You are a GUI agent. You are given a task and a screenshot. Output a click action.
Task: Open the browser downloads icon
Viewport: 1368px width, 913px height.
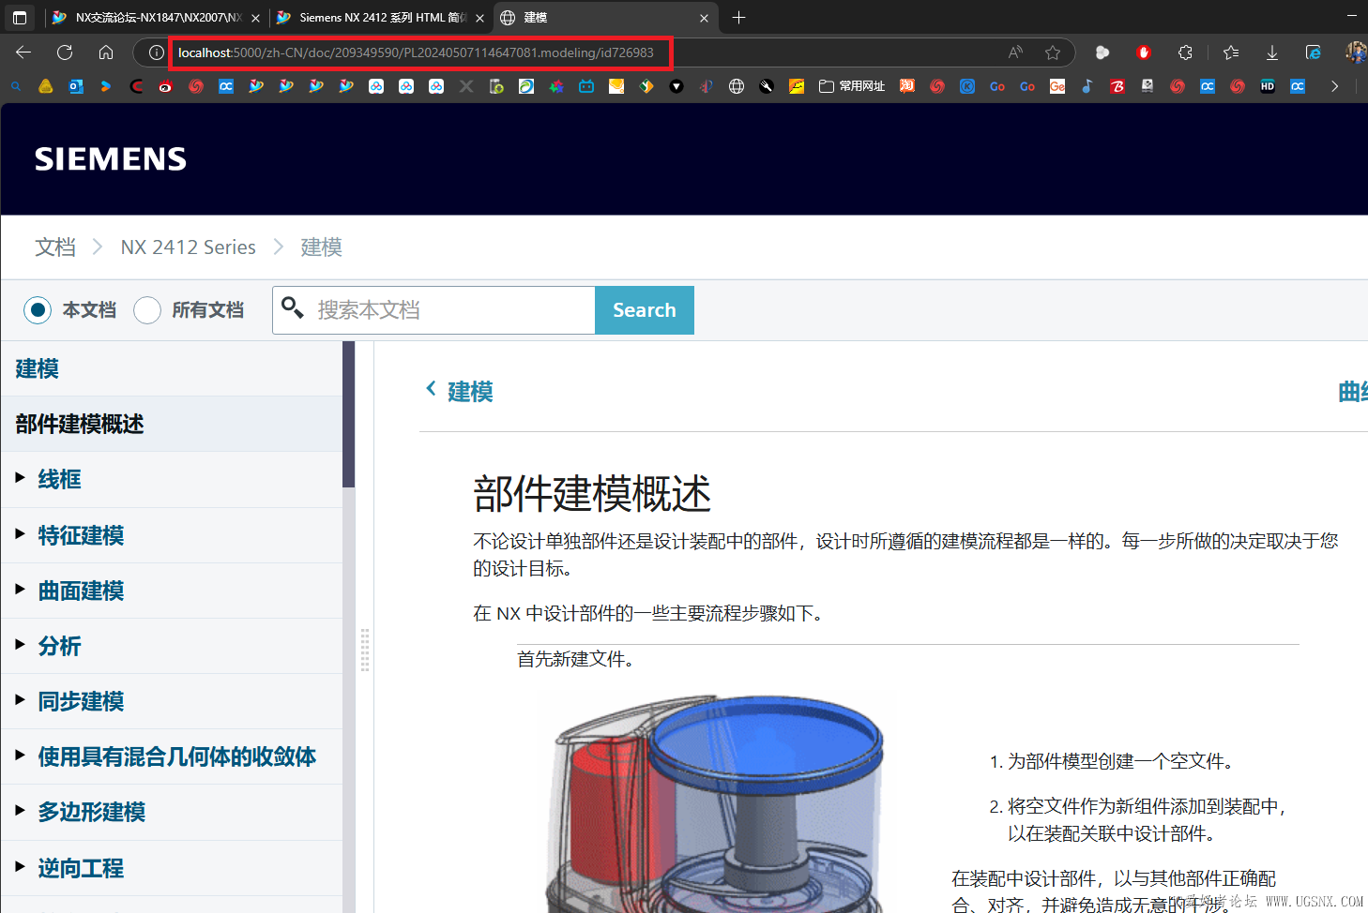click(1272, 52)
